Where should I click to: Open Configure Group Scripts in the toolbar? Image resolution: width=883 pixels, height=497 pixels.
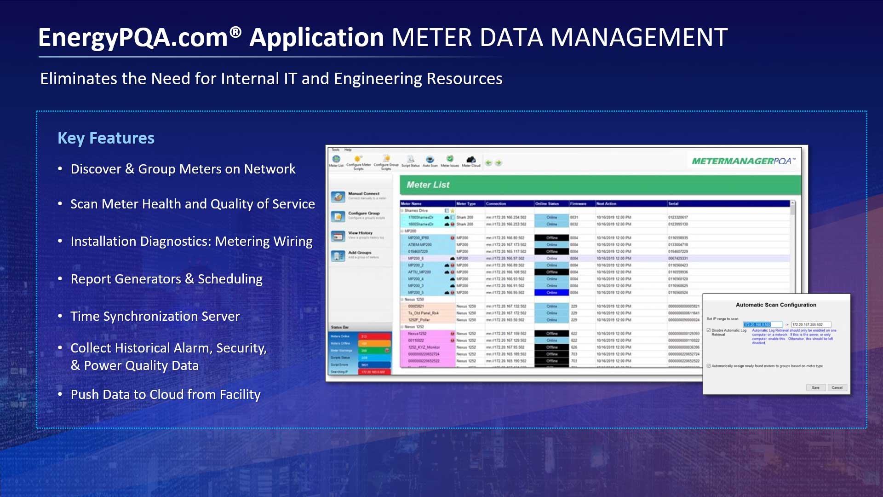tap(386, 162)
